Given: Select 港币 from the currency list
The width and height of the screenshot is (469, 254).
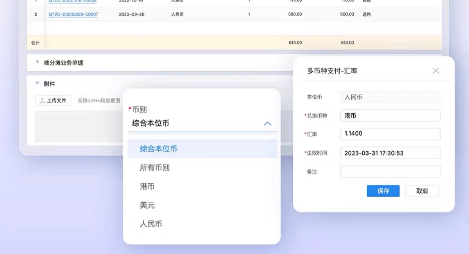Looking at the screenshot, I should (147, 186).
